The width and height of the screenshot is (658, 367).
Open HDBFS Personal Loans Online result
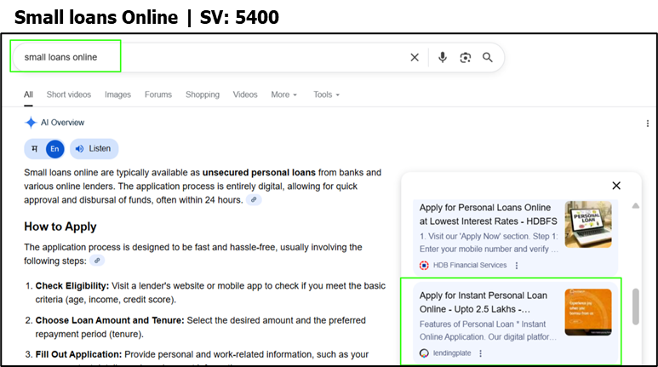pos(488,215)
